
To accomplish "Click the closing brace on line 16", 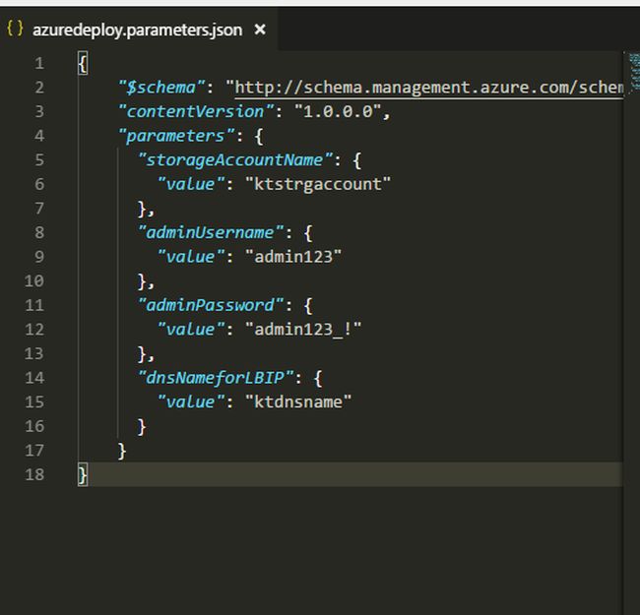I will pyautogui.click(x=142, y=427).
